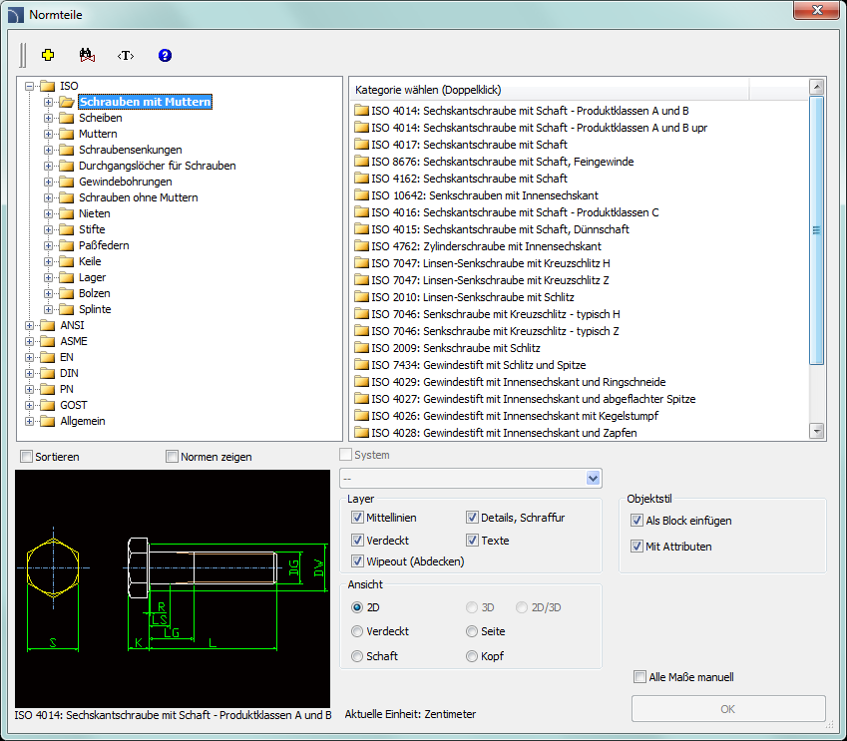Screen dimensions: 847x741
Task: Expand the DIN standards tree node
Action: pyautogui.click(x=30, y=373)
